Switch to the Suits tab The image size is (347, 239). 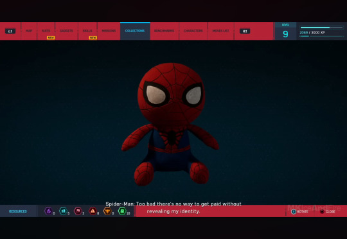[46, 31]
